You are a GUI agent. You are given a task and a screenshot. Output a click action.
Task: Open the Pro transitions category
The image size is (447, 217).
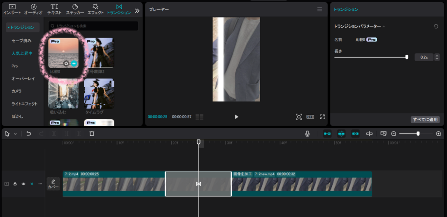point(14,66)
